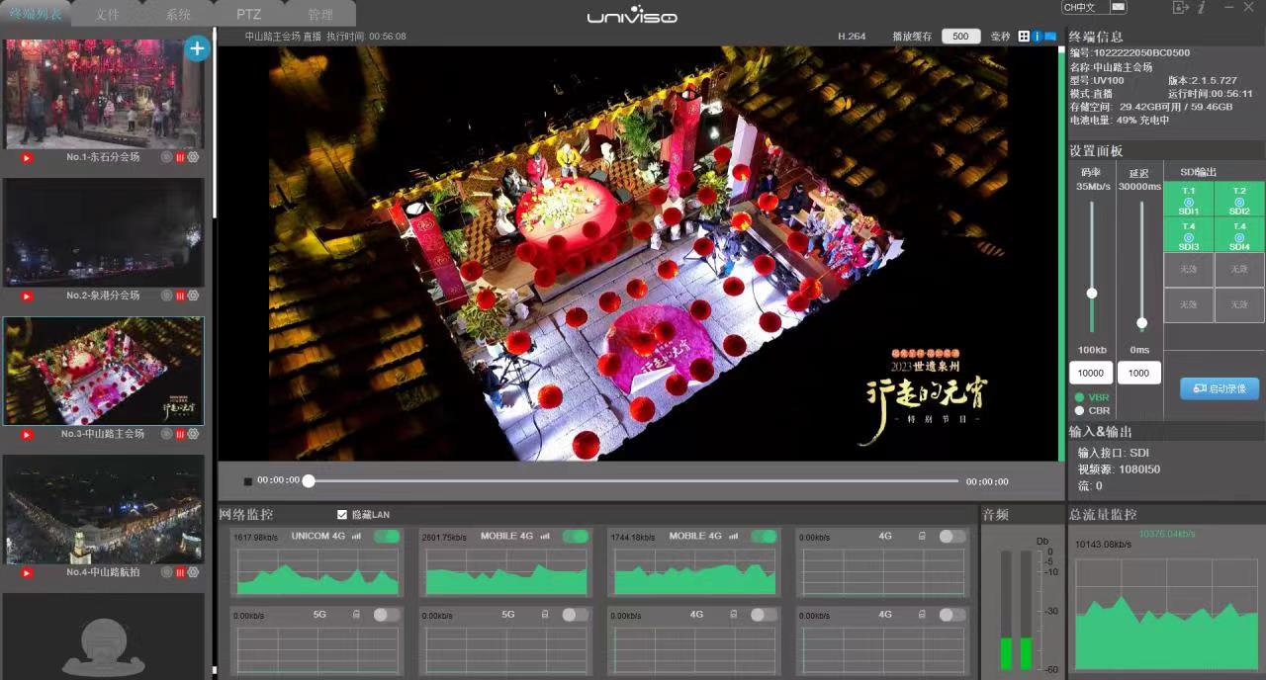Image resolution: width=1266 pixels, height=680 pixels.
Task: Click the 10143.08kb/s total traffic value
Action: pos(1103,544)
